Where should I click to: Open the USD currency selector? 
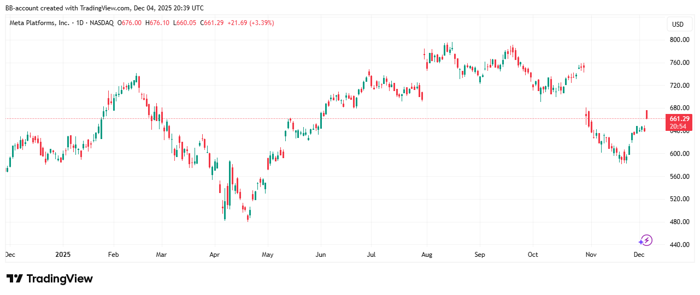[678, 25]
